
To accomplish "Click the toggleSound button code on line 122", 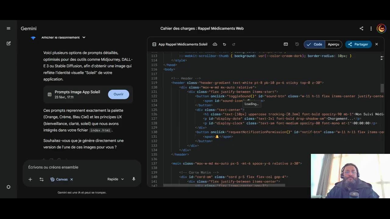I will click(x=290, y=96).
